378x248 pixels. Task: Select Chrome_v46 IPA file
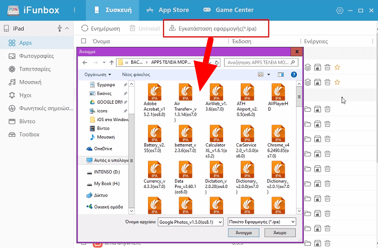278,142
